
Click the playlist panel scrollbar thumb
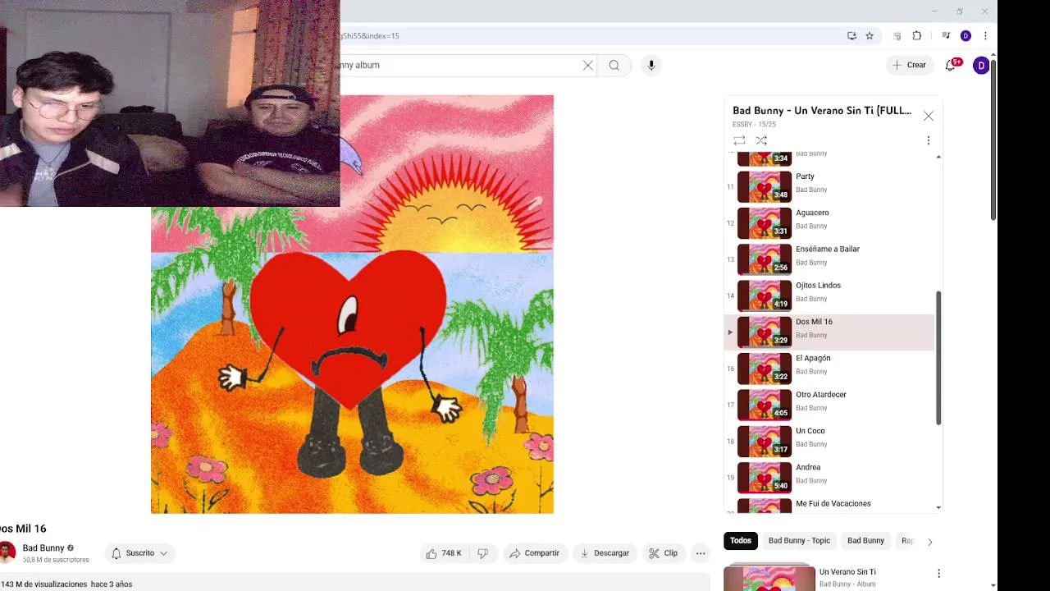(x=938, y=359)
